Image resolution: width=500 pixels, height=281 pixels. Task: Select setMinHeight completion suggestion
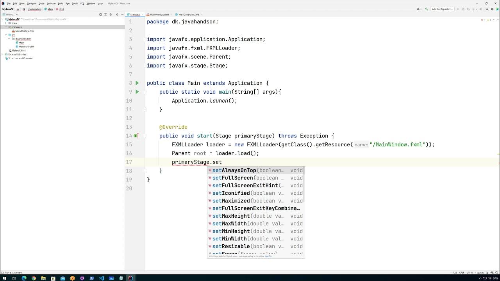click(256, 231)
